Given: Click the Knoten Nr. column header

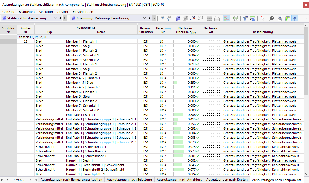Looking at the screenshot, I should coord(26,30).
